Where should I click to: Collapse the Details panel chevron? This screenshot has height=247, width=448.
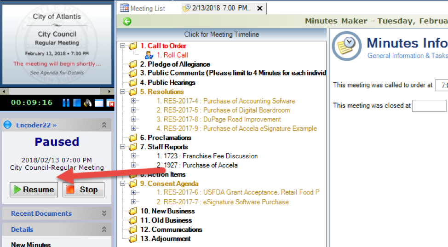click(x=104, y=229)
